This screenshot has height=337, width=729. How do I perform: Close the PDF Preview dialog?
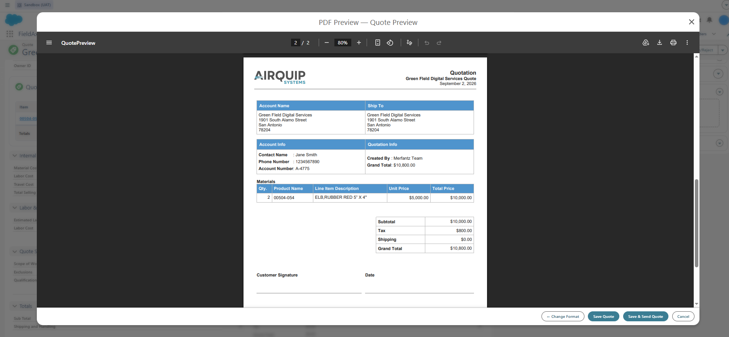[691, 22]
